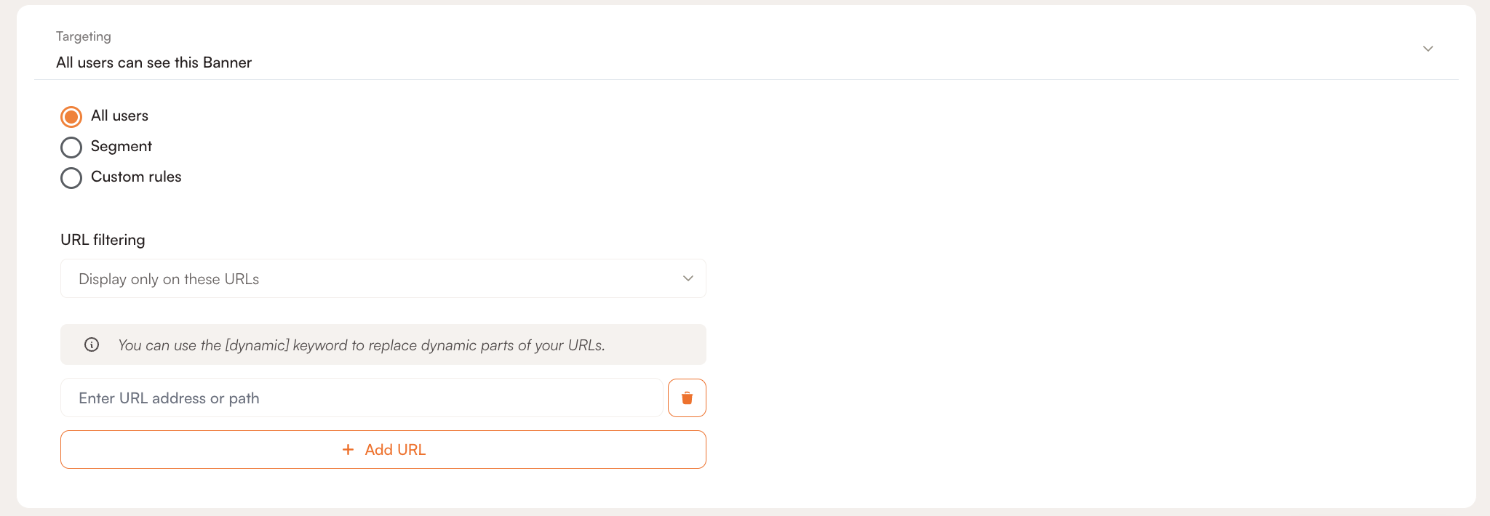1490x516 pixels.
Task: Click the 'Segment' label text
Action: coord(121,146)
